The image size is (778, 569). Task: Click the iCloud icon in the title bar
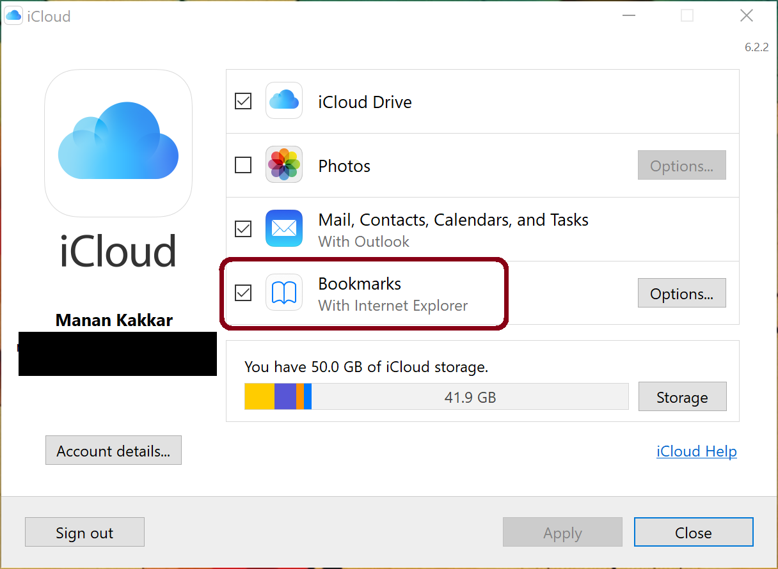tap(13, 15)
